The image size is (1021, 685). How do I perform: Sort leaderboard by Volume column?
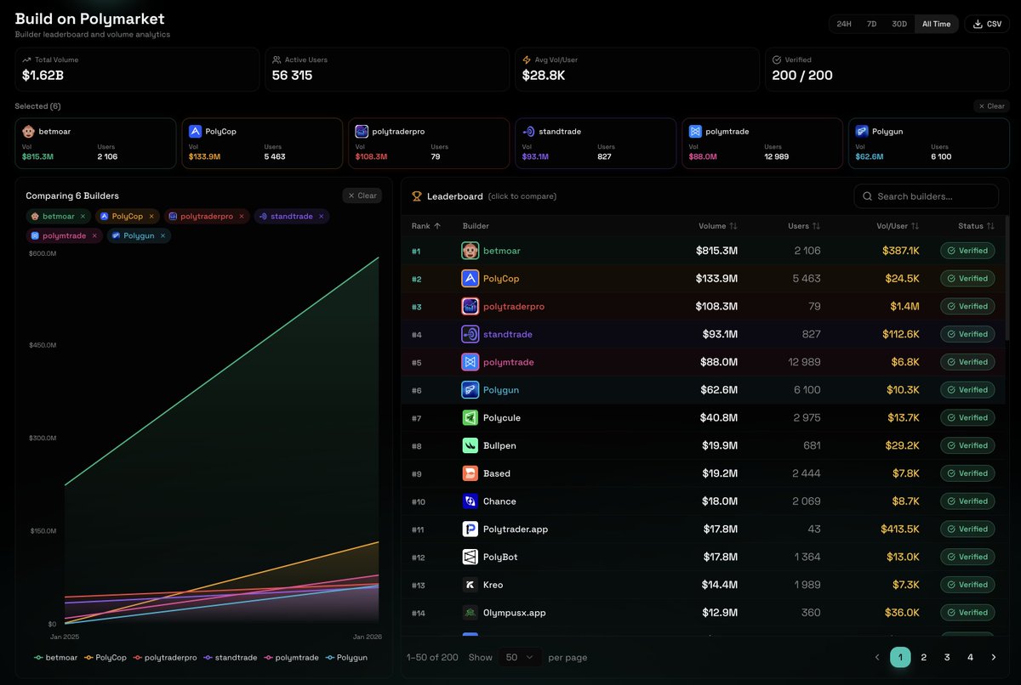(x=718, y=226)
